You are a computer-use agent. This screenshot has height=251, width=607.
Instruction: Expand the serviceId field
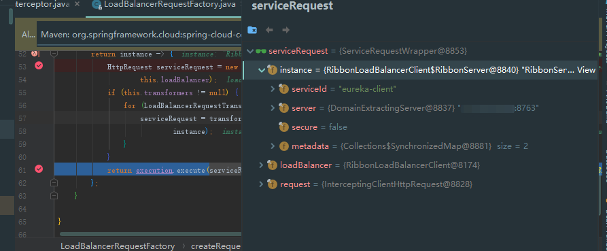coord(273,89)
